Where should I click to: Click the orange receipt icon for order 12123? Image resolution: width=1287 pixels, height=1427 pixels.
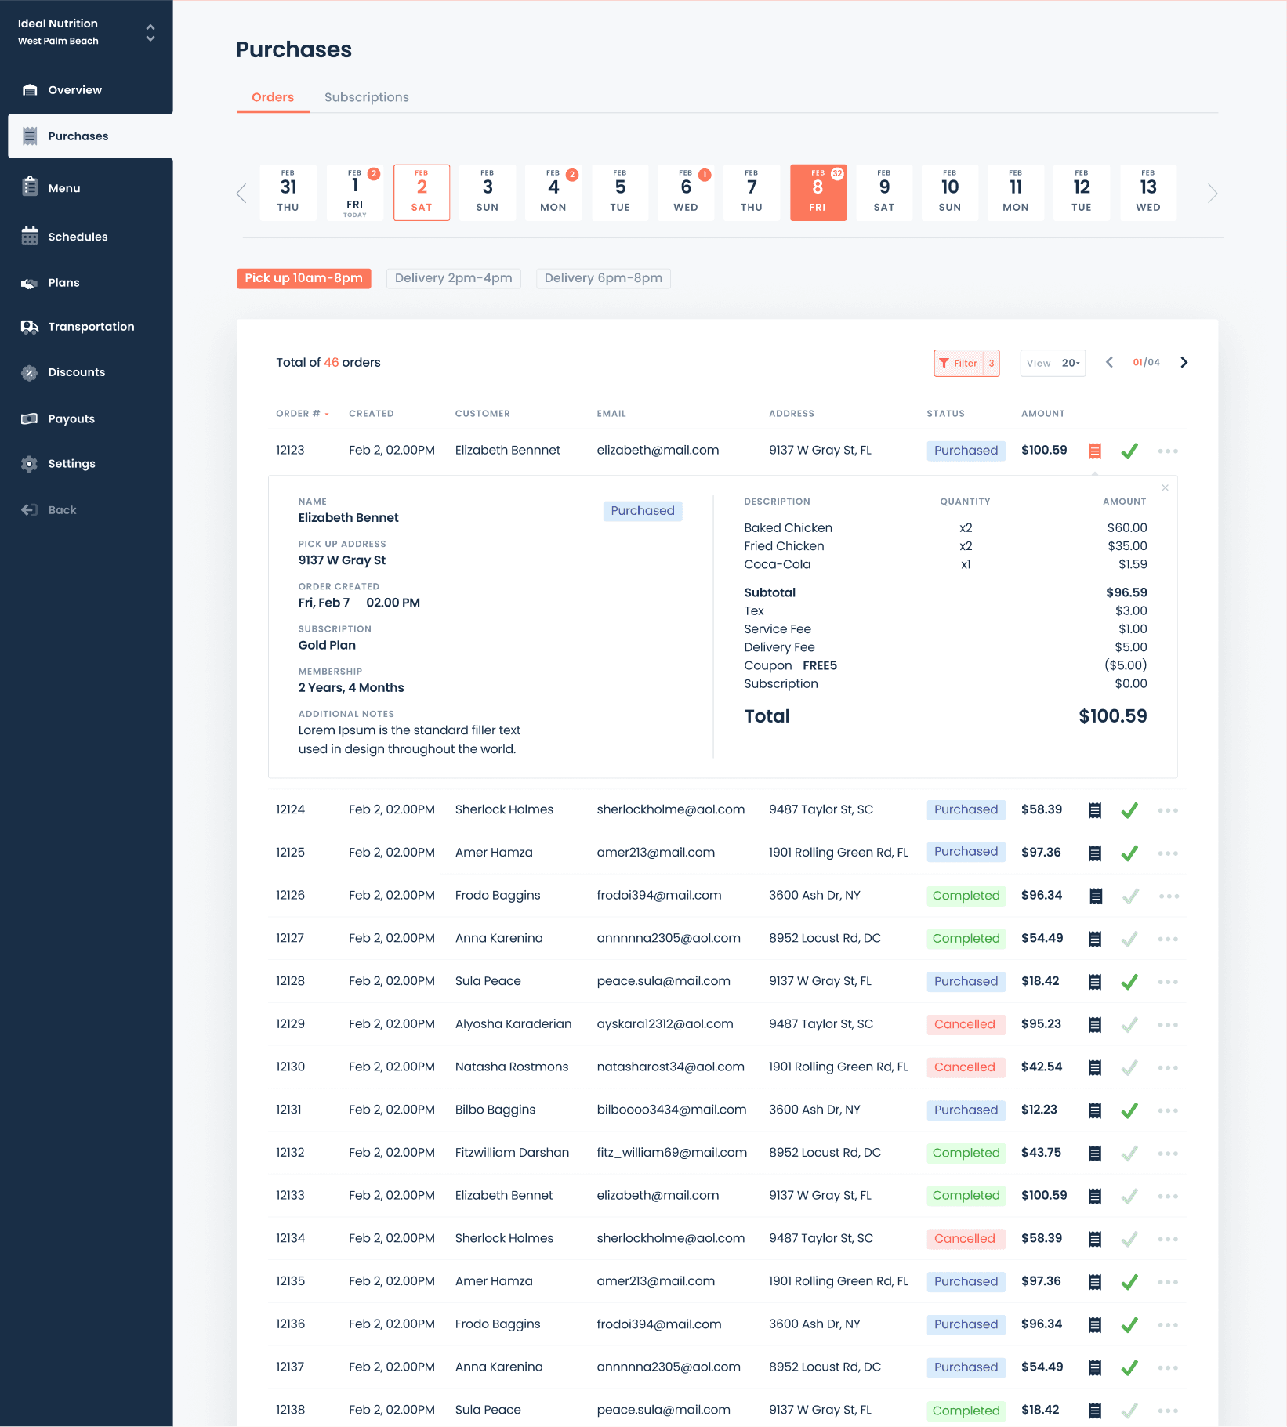pos(1095,451)
